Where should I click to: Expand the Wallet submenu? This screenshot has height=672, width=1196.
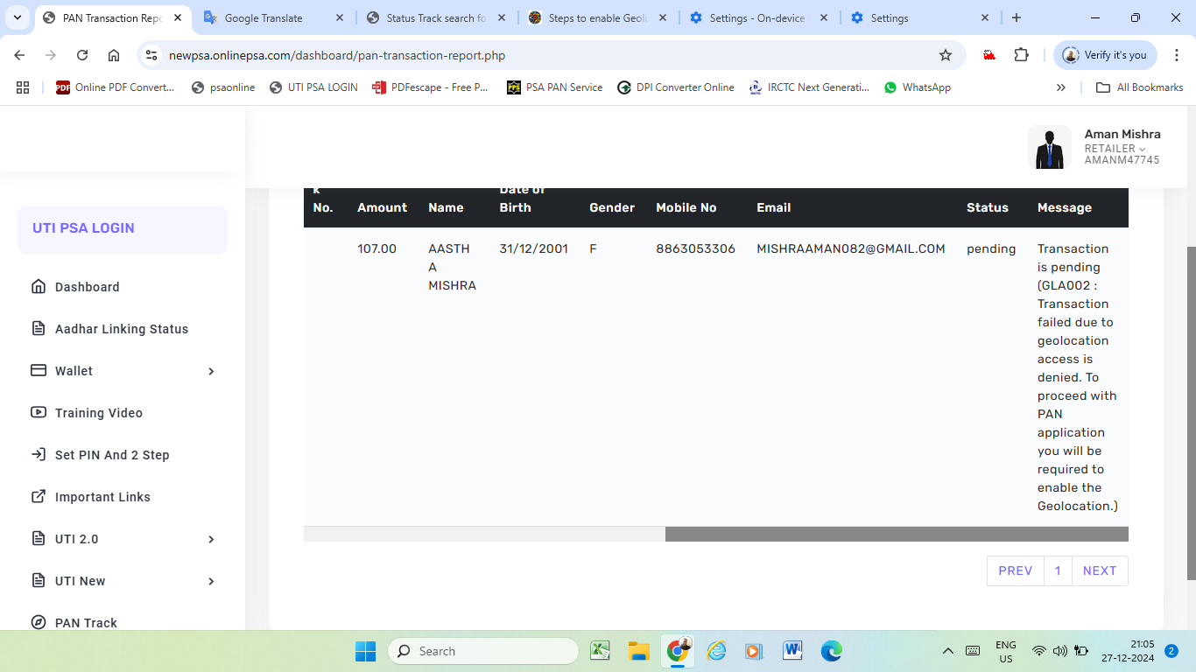[211, 371]
